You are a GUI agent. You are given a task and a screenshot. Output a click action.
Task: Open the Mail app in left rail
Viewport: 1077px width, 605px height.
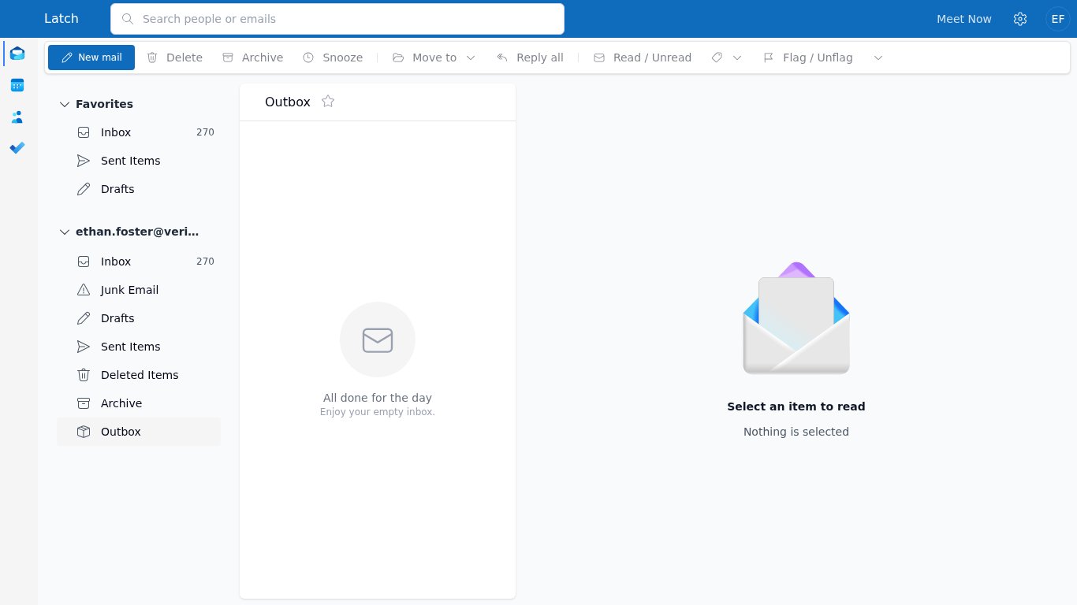point(17,54)
